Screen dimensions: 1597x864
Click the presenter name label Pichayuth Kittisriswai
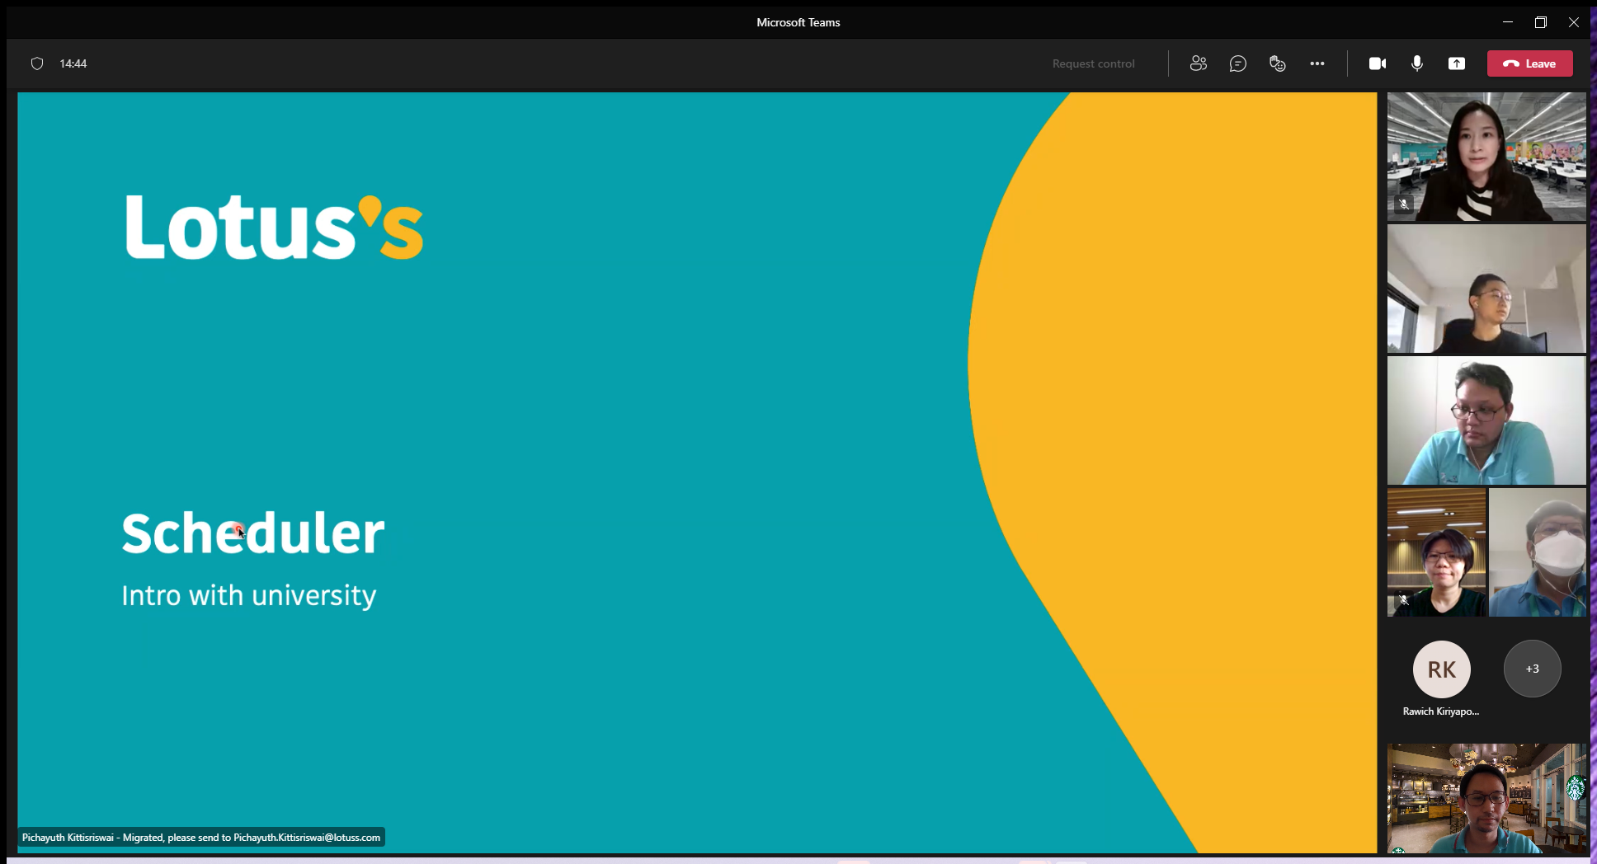[201, 838]
